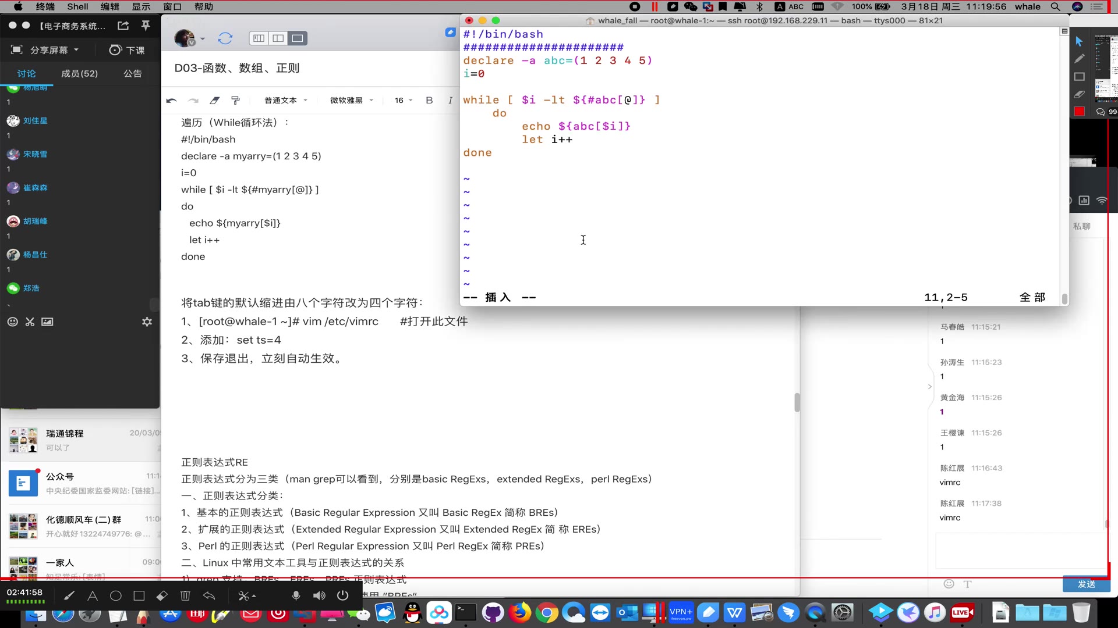Screen dimensions: 1118x628
Task: Open the Shell menu in the menu bar
Action: pyautogui.click(x=77, y=6)
